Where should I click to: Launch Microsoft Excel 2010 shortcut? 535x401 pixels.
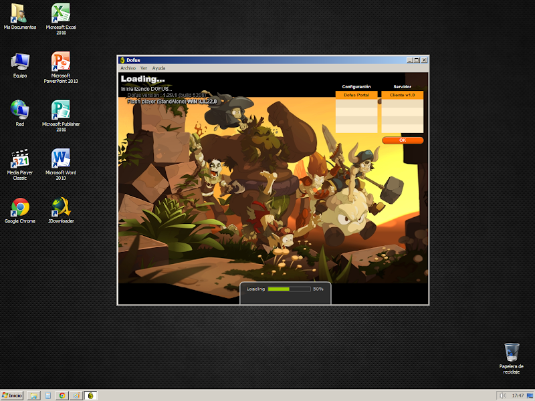[61, 19]
